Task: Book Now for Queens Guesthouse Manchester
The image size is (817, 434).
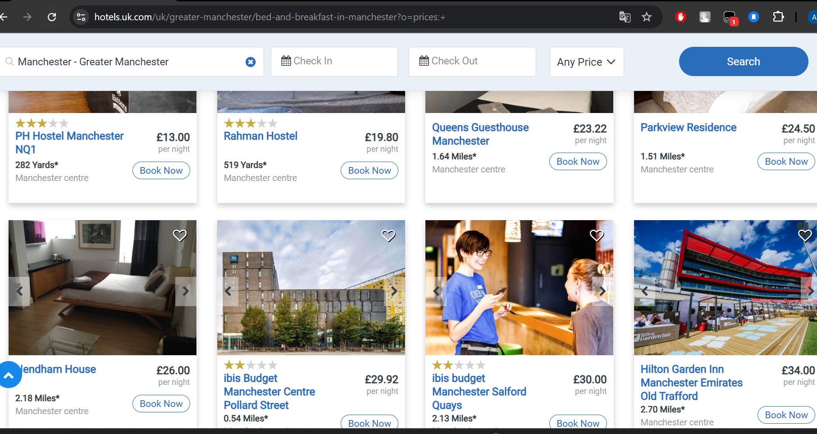Action: click(578, 162)
